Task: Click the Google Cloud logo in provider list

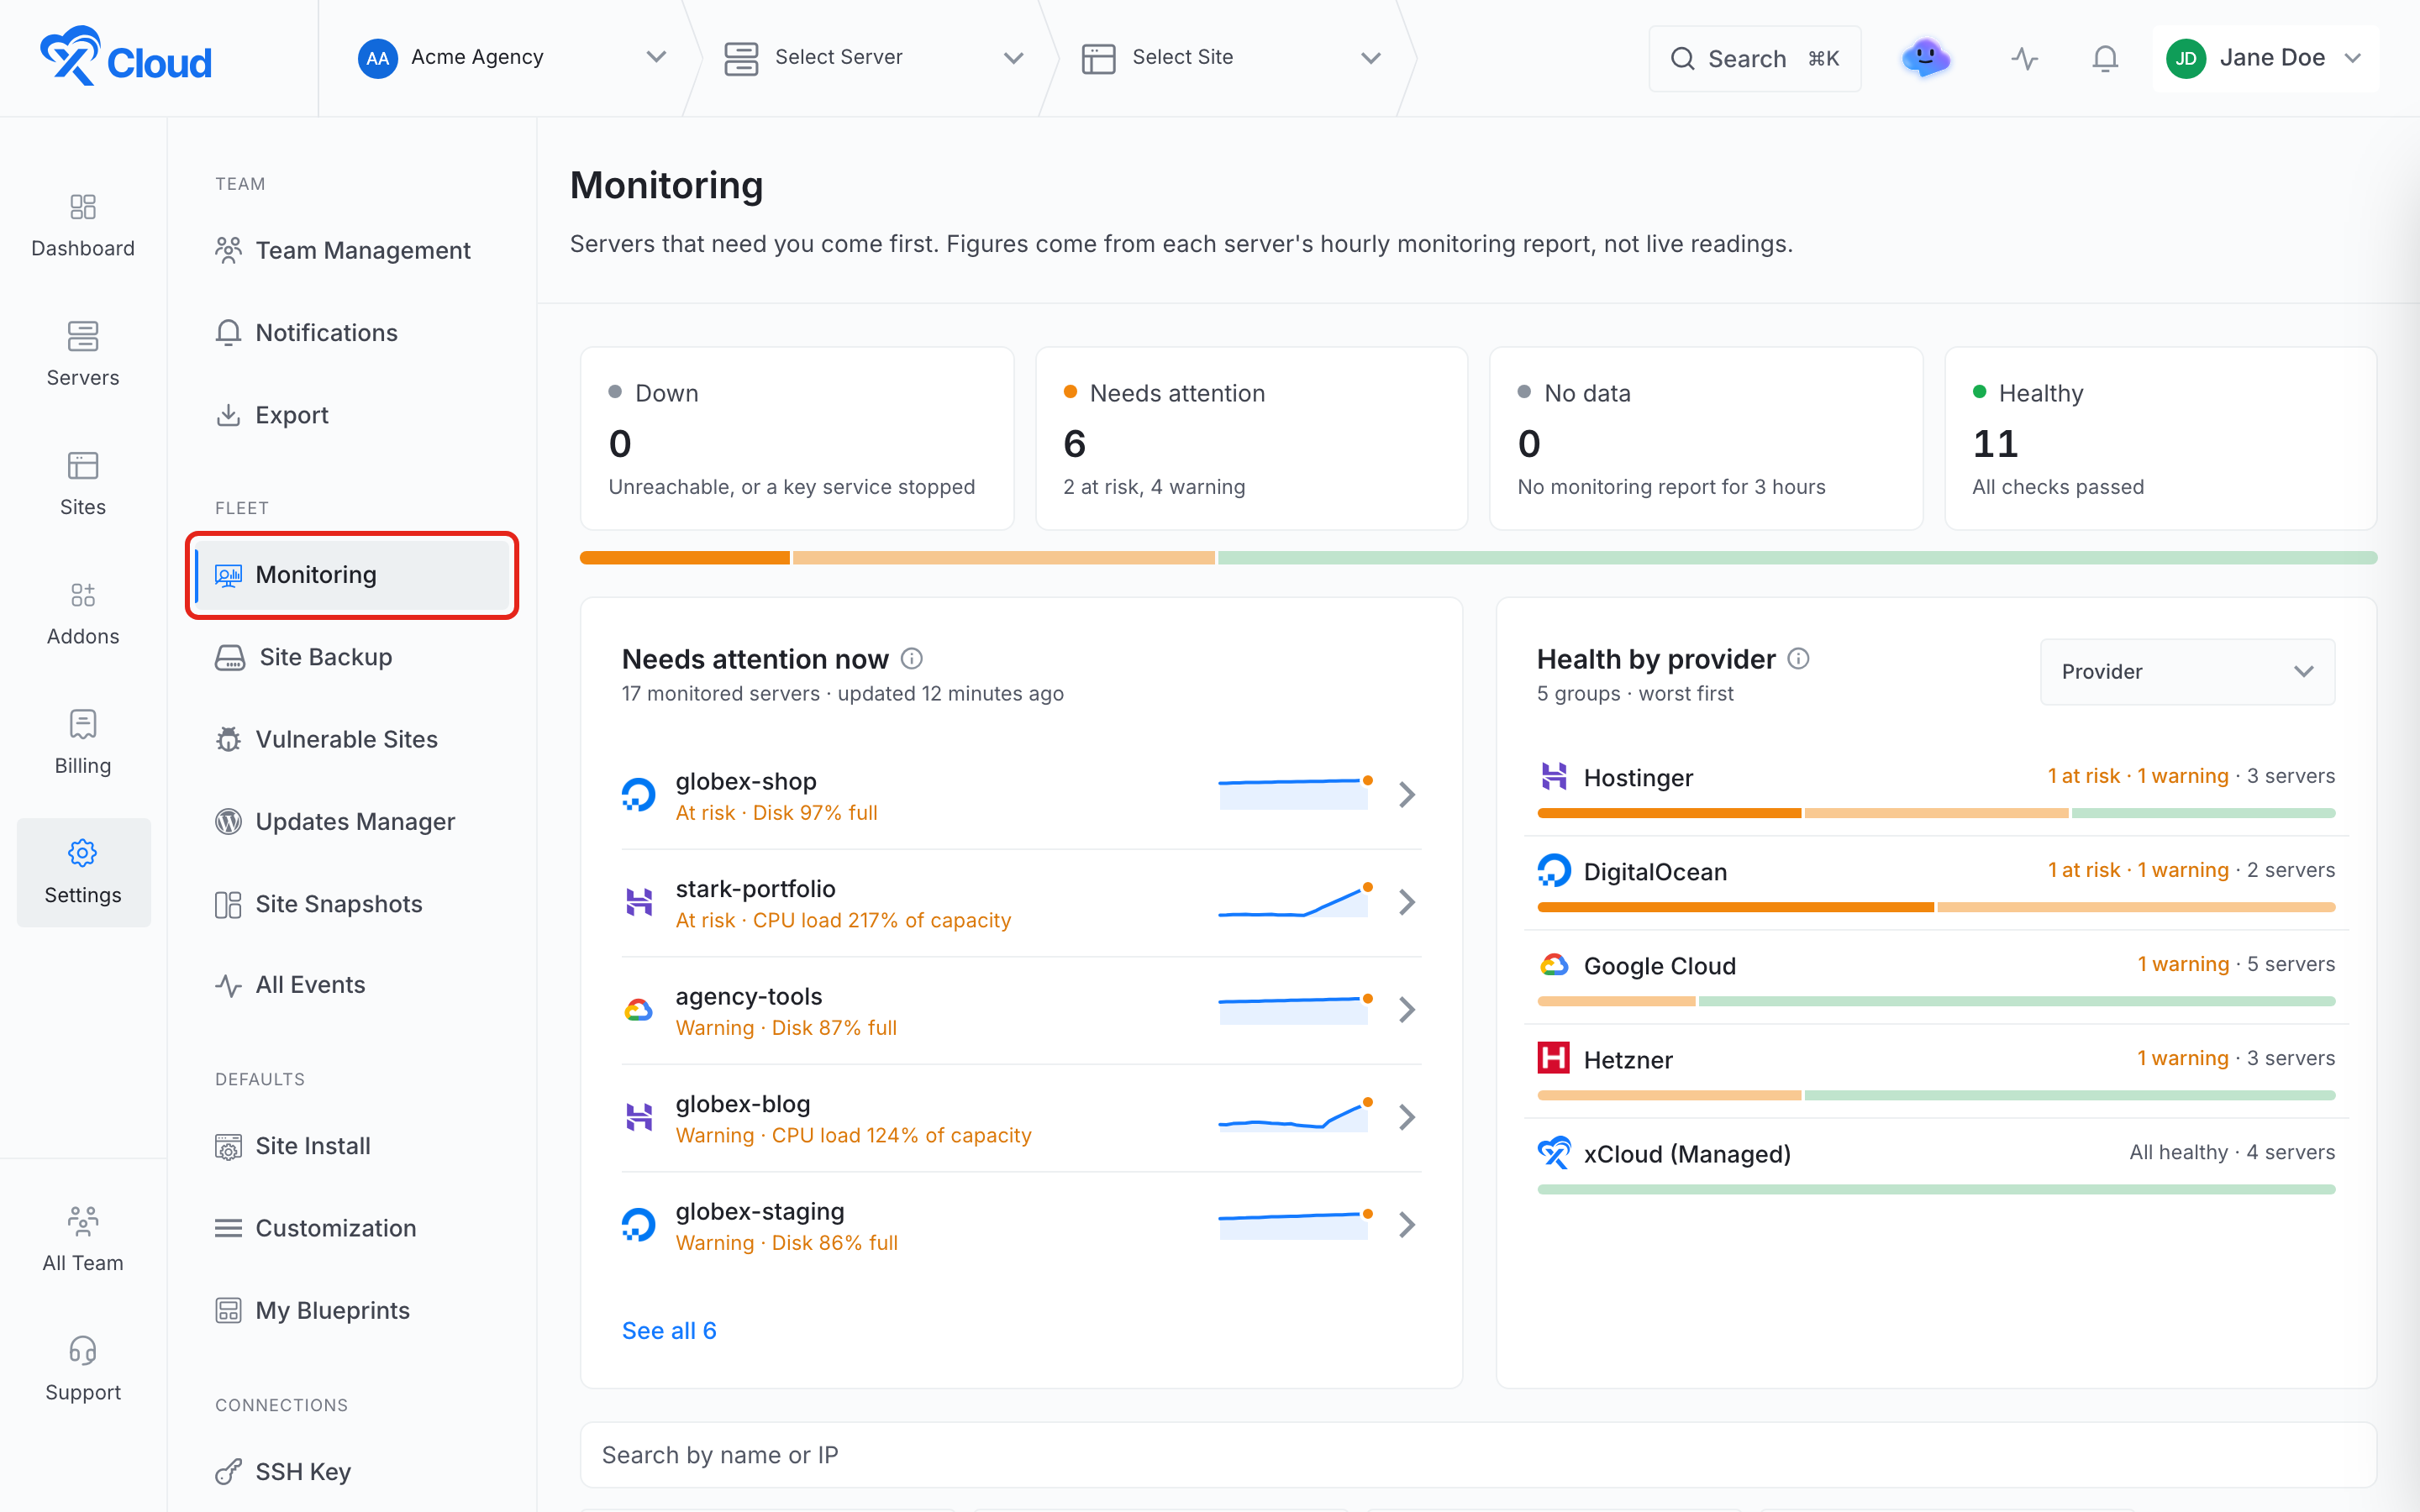Action: (x=1554, y=964)
